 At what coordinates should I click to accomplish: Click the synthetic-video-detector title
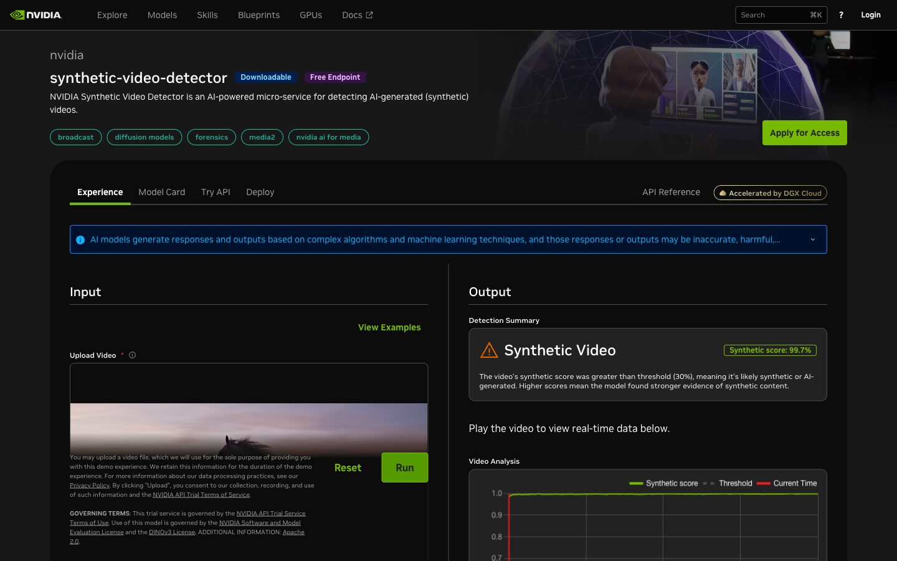coord(138,78)
